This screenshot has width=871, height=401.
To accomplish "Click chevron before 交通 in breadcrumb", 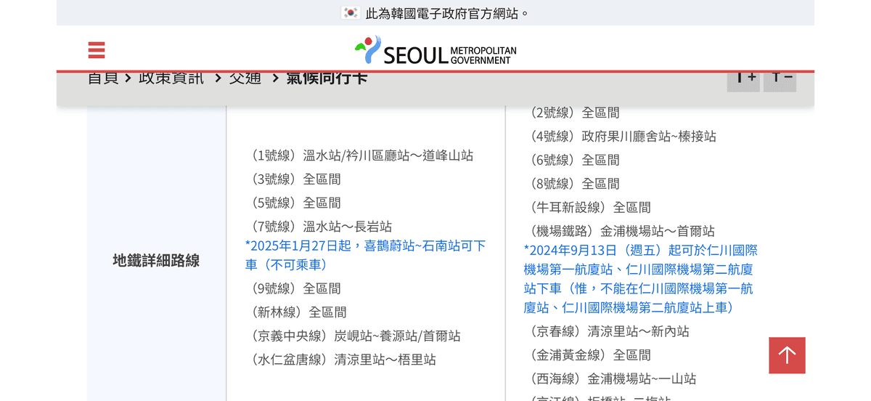I will (x=218, y=78).
